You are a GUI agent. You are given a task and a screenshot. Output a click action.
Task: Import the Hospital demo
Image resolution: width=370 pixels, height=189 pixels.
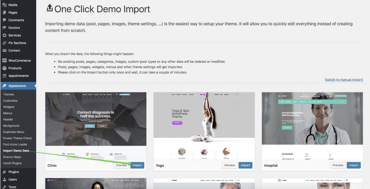tap(353, 165)
